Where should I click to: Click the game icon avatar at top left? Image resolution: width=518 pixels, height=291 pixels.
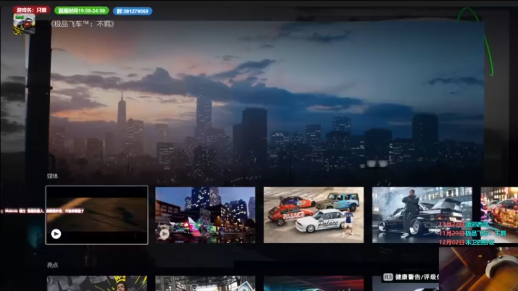(x=24, y=24)
